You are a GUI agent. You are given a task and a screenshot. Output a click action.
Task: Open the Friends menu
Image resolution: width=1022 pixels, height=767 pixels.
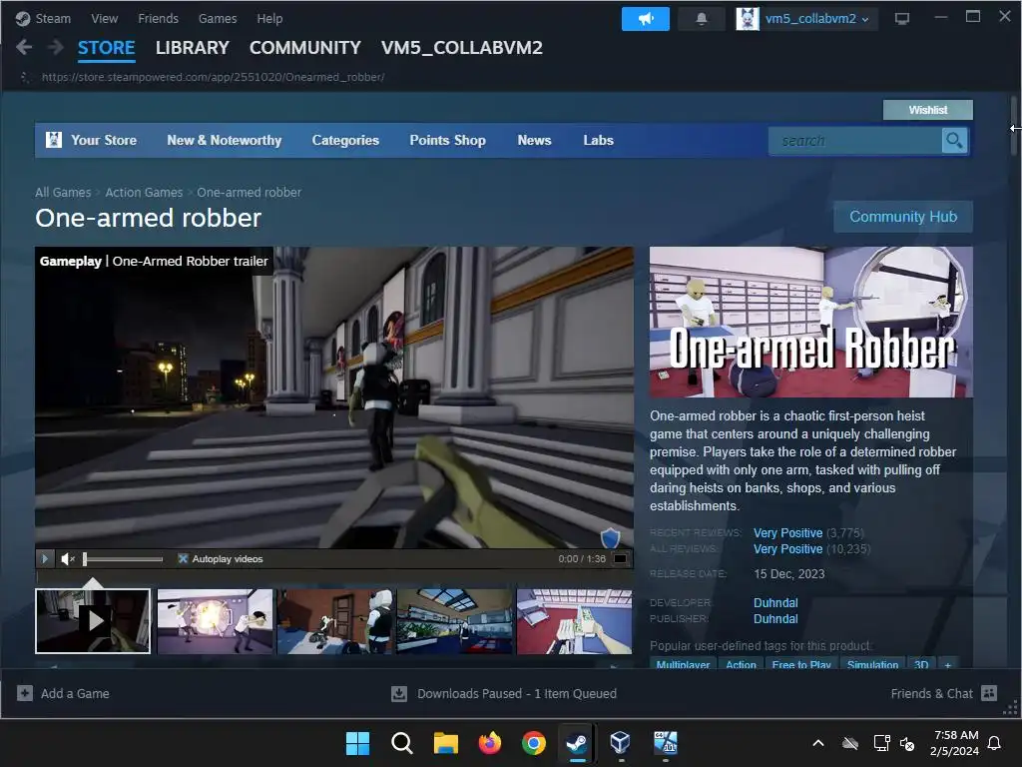159,19
